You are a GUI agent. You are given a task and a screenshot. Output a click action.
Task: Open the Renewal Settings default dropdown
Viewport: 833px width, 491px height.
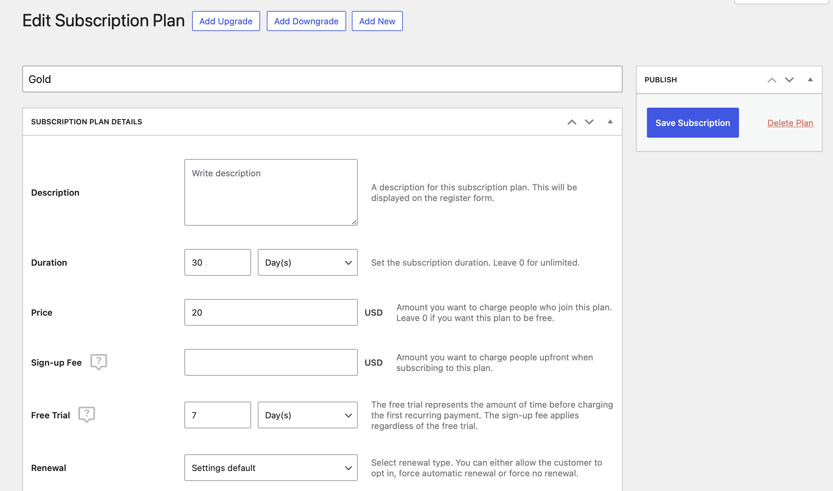[271, 468]
